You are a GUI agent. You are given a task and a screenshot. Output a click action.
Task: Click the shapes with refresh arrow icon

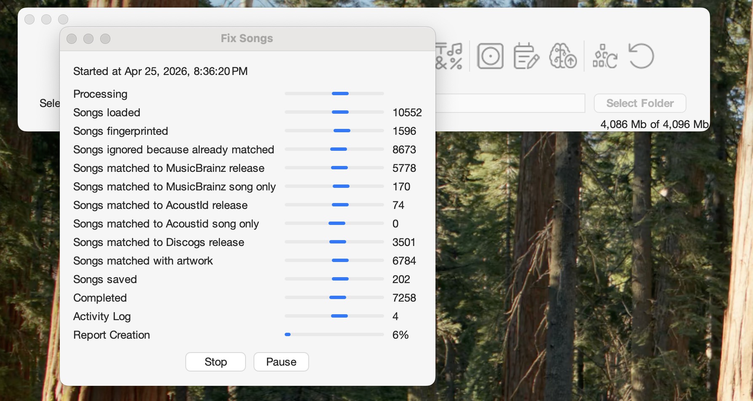coord(605,56)
